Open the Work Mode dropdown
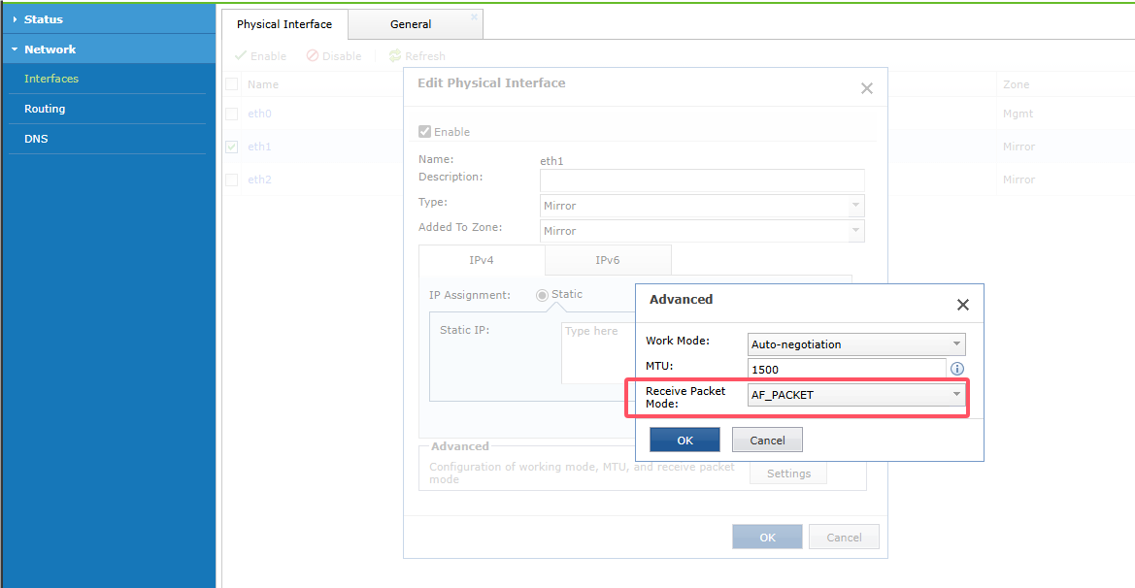The height and width of the screenshot is (588, 1135). point(856,343)
